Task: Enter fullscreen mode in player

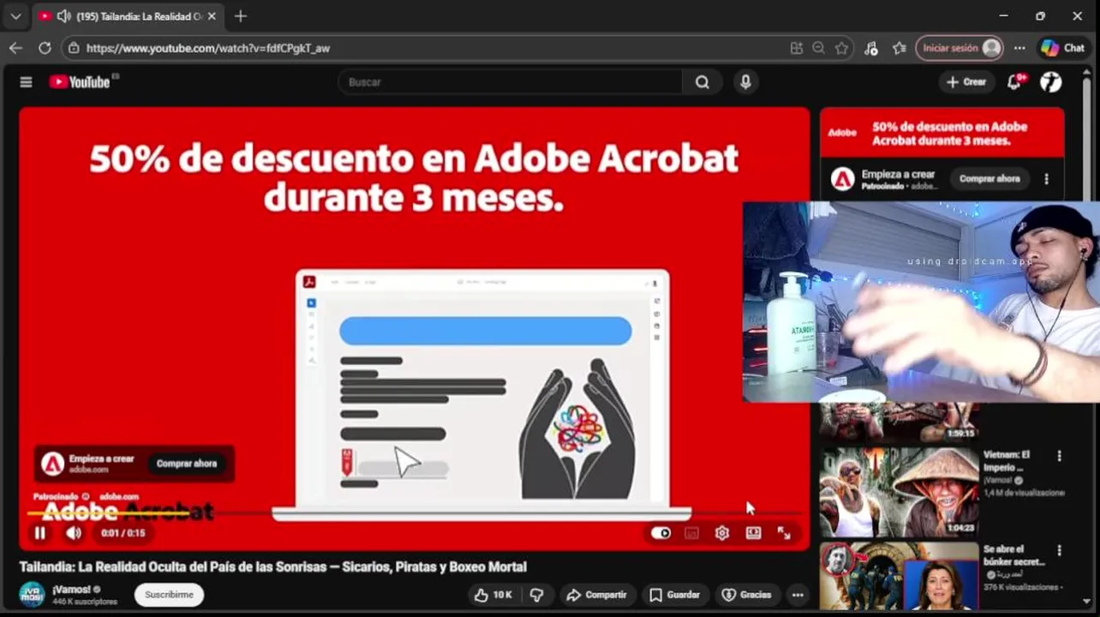Action: (x=784, y=533)
